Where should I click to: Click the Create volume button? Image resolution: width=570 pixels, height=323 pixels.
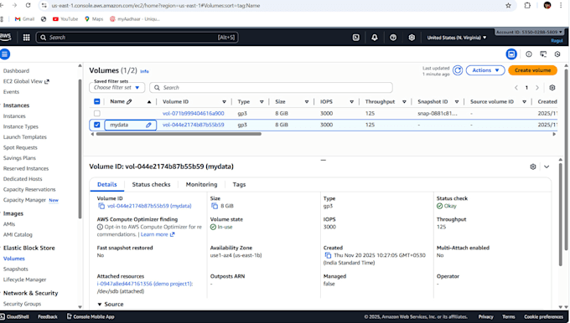coord(532,70)
